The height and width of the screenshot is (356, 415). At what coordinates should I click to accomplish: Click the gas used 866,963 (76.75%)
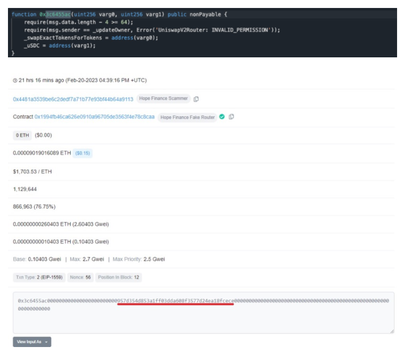coord(34,206)
